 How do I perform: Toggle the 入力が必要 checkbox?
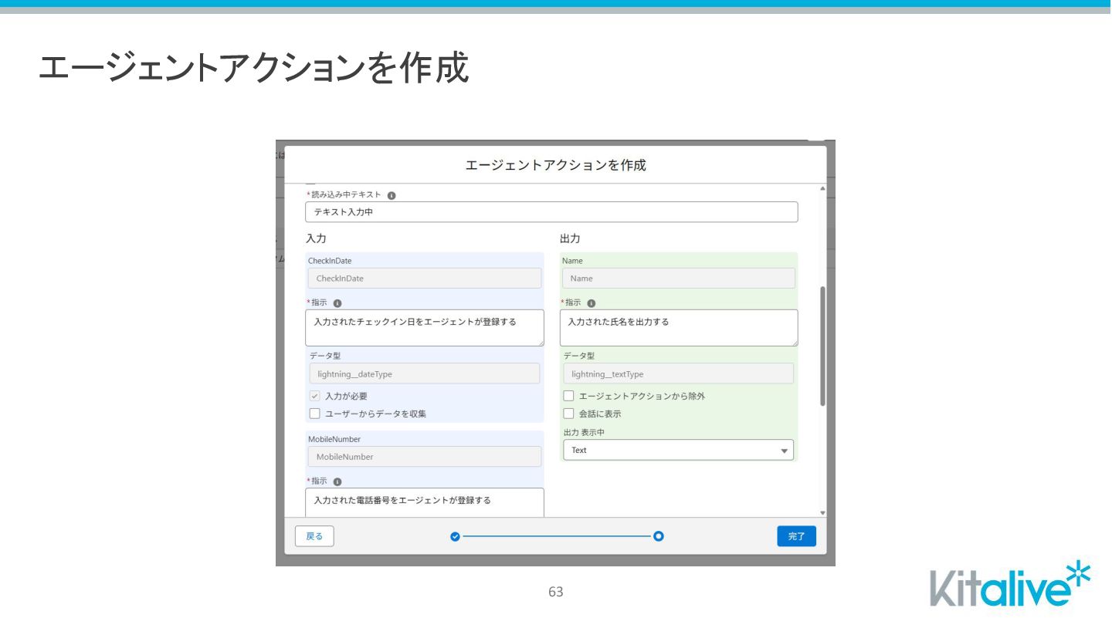point(314,396)
